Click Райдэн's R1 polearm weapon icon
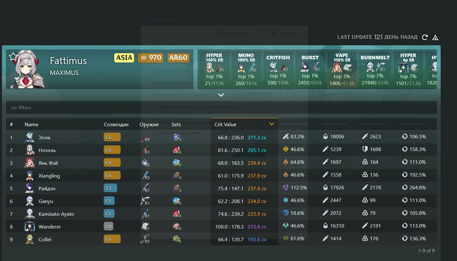The image size is (457, 261). click(145, 188)
